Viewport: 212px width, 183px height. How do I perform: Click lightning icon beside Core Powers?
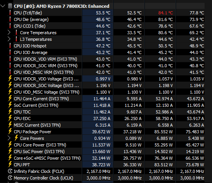(x=16, y=138)
